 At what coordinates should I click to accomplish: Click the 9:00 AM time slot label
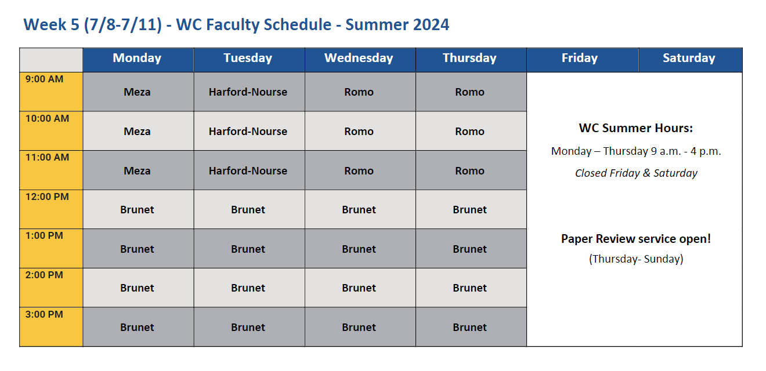(45, 79)
